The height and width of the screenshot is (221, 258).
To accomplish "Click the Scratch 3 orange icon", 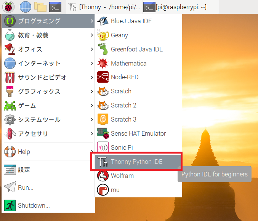I will (x=103, y=119).
